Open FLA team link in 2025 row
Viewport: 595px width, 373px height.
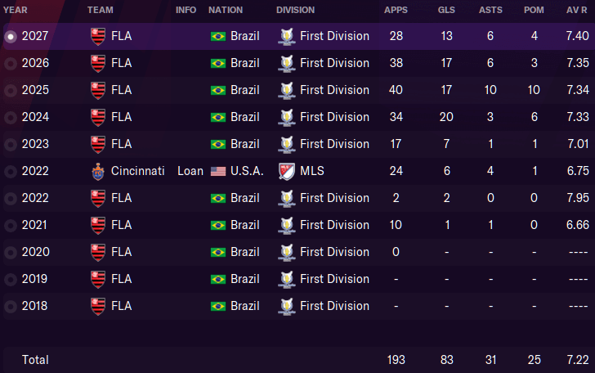click(122, 90)
